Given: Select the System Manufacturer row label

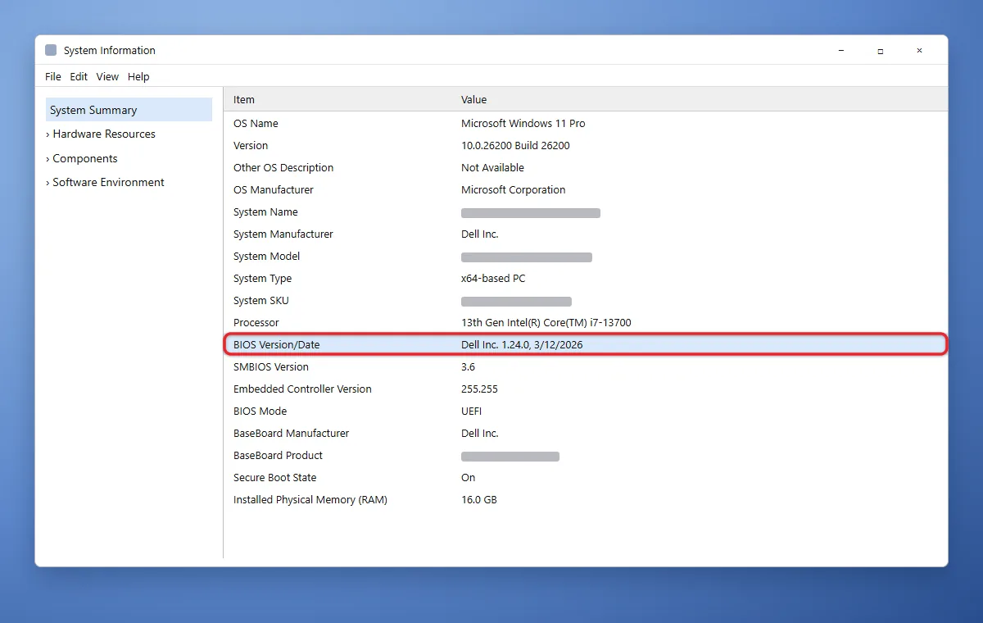Looking at the screenshot, I should 283,234.
